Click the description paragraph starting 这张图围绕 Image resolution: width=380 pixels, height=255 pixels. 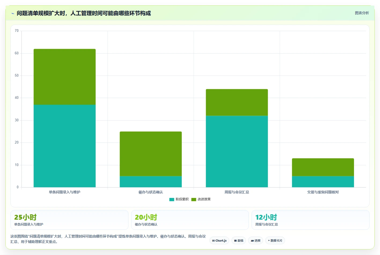108,239
